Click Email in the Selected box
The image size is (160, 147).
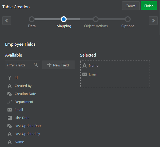[93, 74]
